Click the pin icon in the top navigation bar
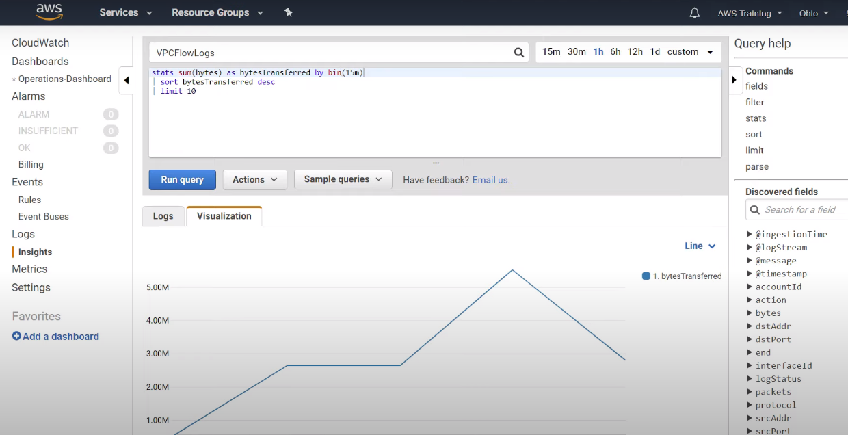 [288, 12]
